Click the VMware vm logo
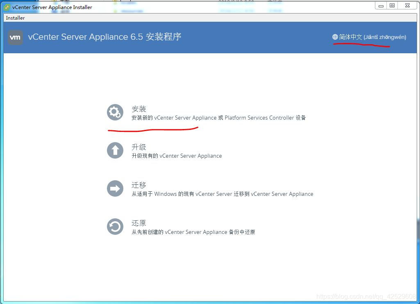Image resolution: width=420 pixels, height=304 pixels. (15, 37)
